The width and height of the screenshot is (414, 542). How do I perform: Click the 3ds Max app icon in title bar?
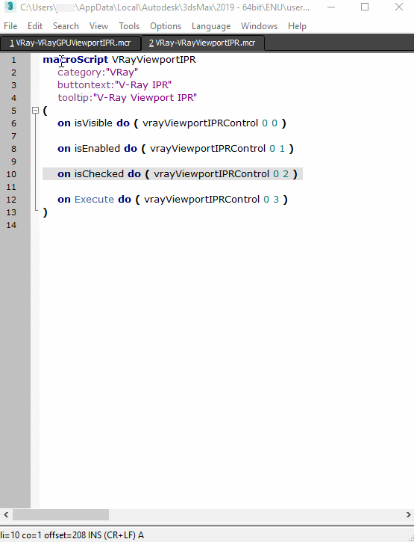coord(10,6)
